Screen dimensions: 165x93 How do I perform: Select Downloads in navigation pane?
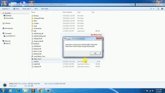tap(10, 18)
